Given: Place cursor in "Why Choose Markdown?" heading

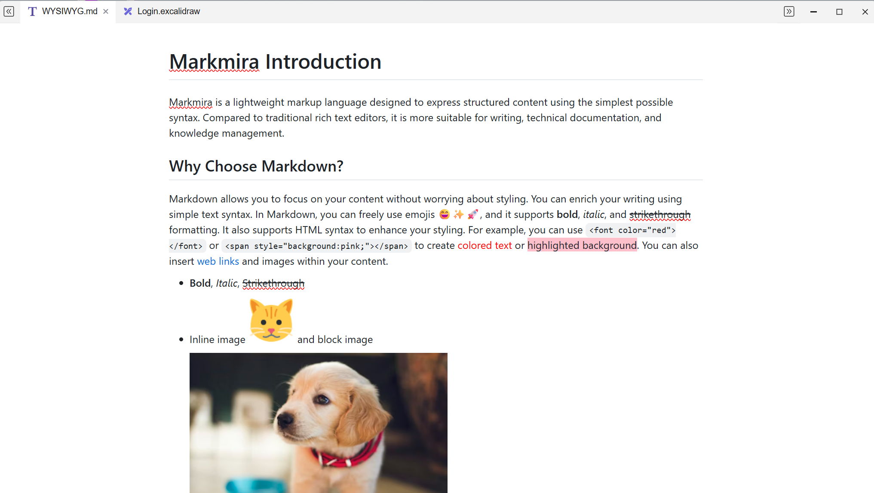Looking at the screenshot, I should 256,166.
